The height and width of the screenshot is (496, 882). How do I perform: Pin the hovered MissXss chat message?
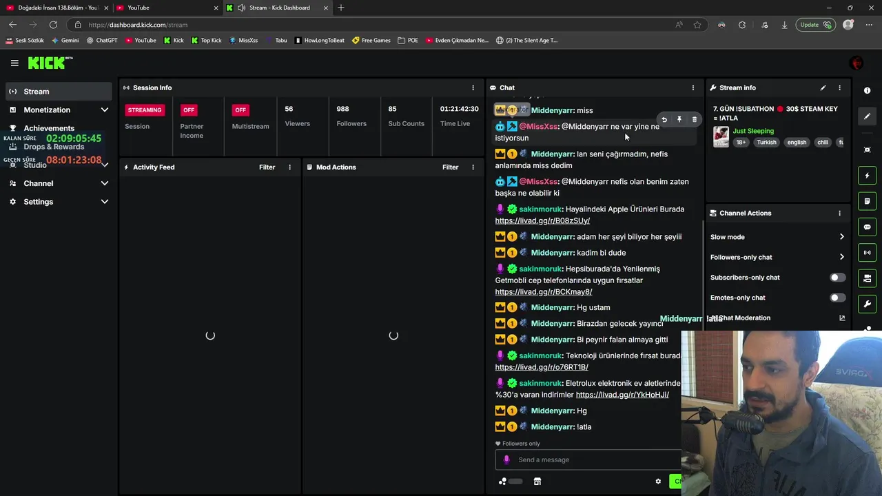[x=679, y=119]
